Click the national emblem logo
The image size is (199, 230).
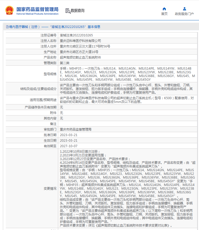9,10
